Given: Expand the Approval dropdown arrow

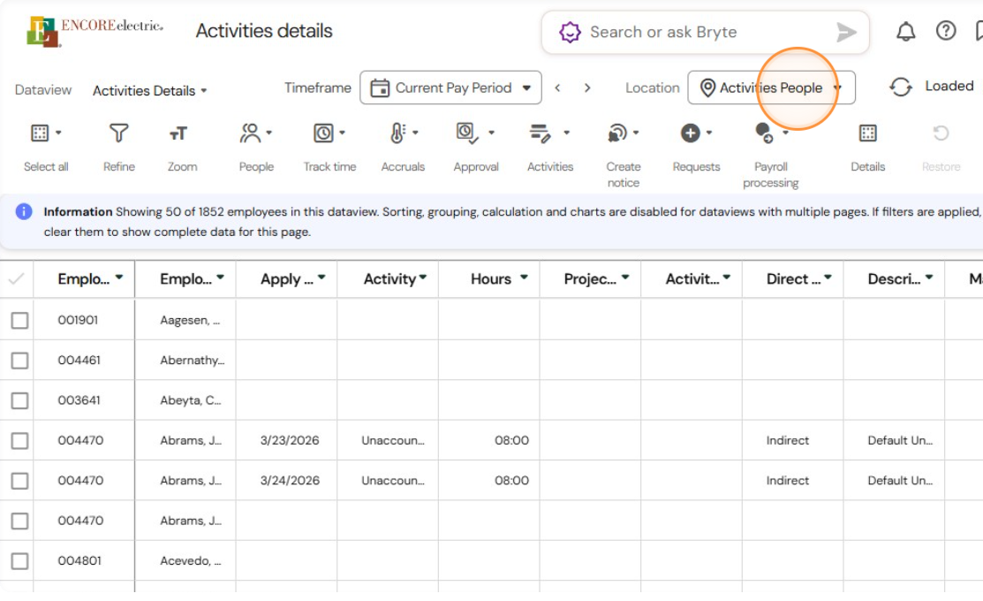Looking at the screenshot, I should (x=491, y=133).
